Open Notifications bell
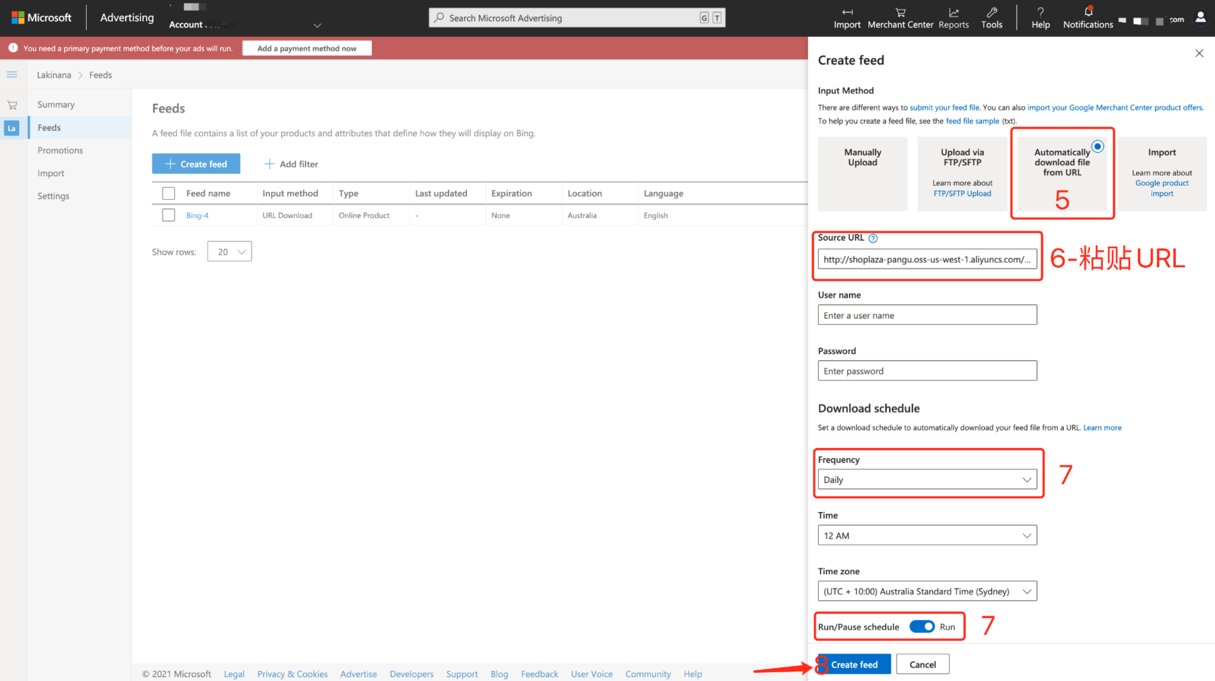The width and height of the screenshot is (1215, 681). tap(1088, 18)
